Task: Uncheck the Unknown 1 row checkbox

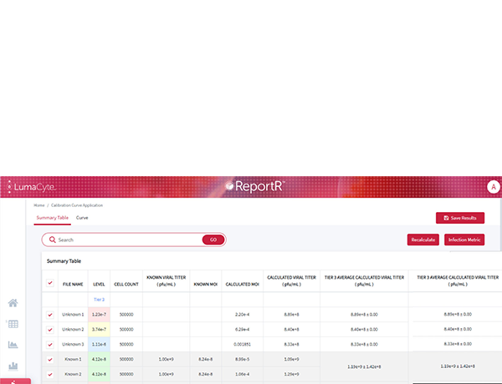Action: [x=49, y=314]
